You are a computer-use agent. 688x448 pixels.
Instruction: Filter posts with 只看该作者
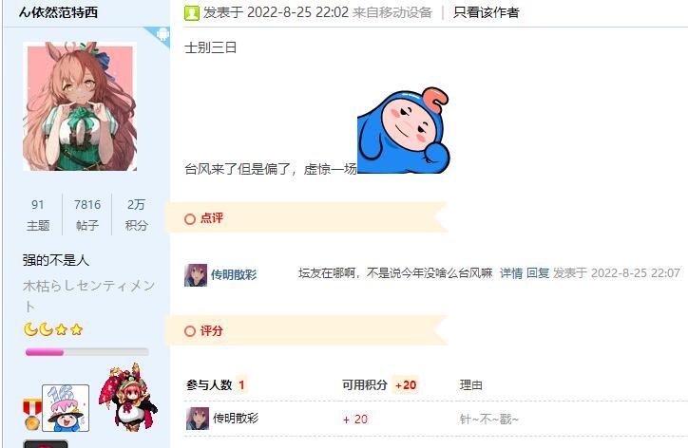pyautogui.click(x=487, y=12)
